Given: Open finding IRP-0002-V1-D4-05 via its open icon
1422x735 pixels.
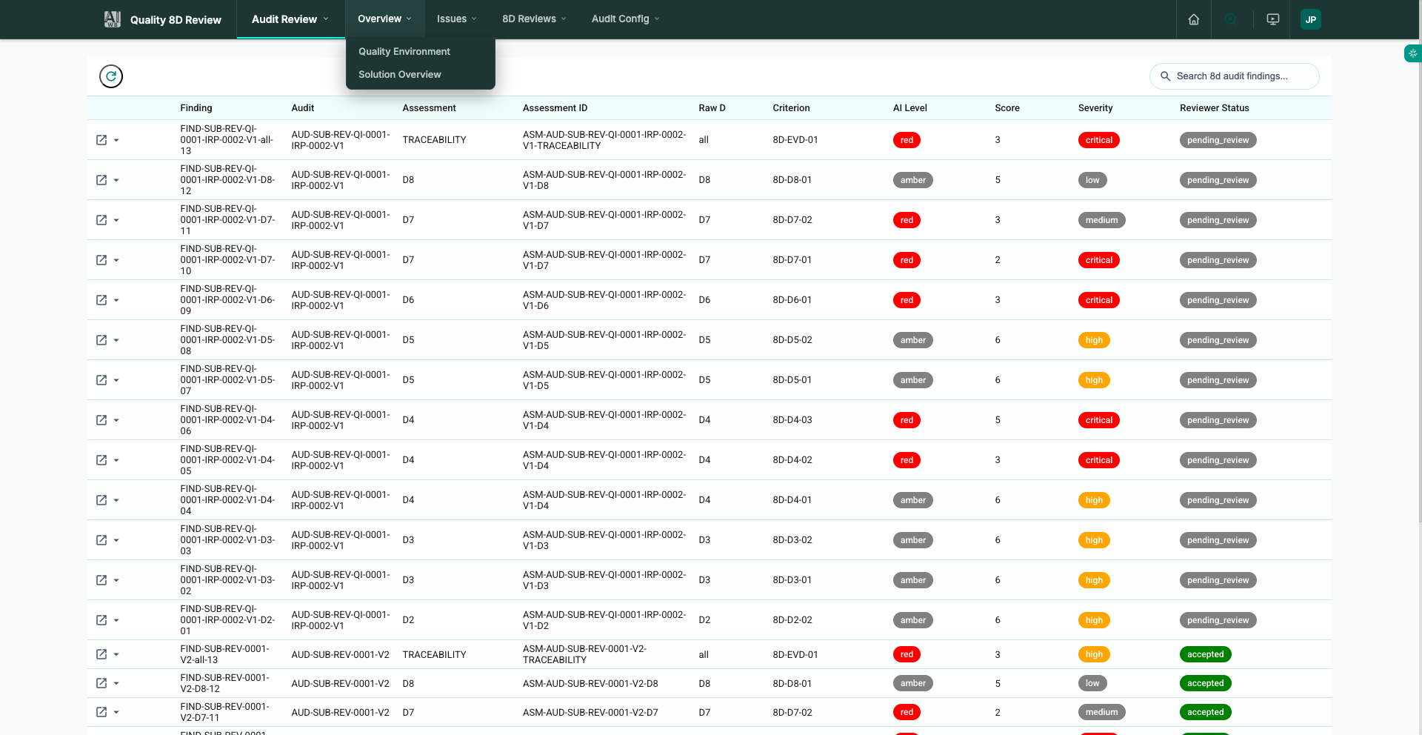Looking at the screenshot, I should click(101, 460).
